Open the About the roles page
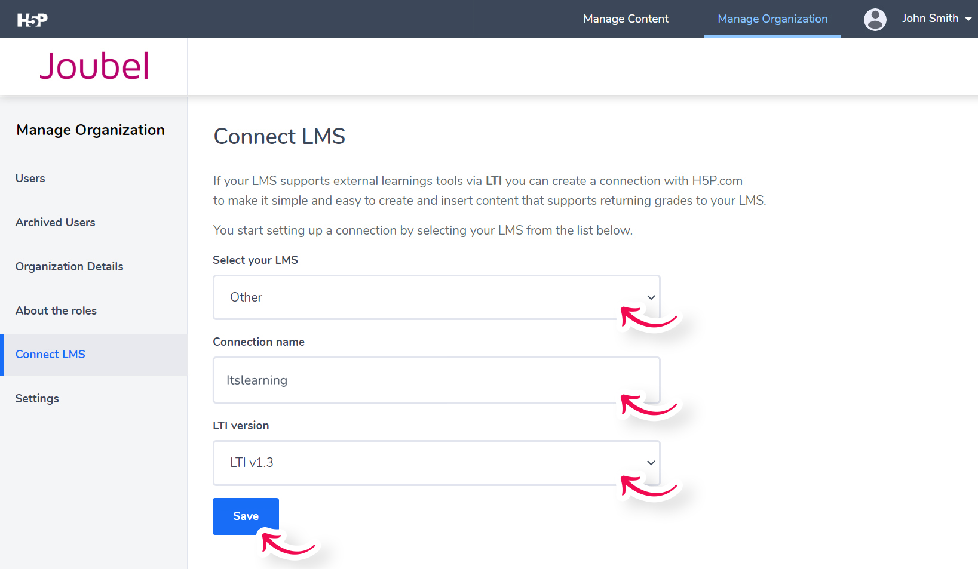Viewport: 978px width, 569px height. click(x=56, y=310)
